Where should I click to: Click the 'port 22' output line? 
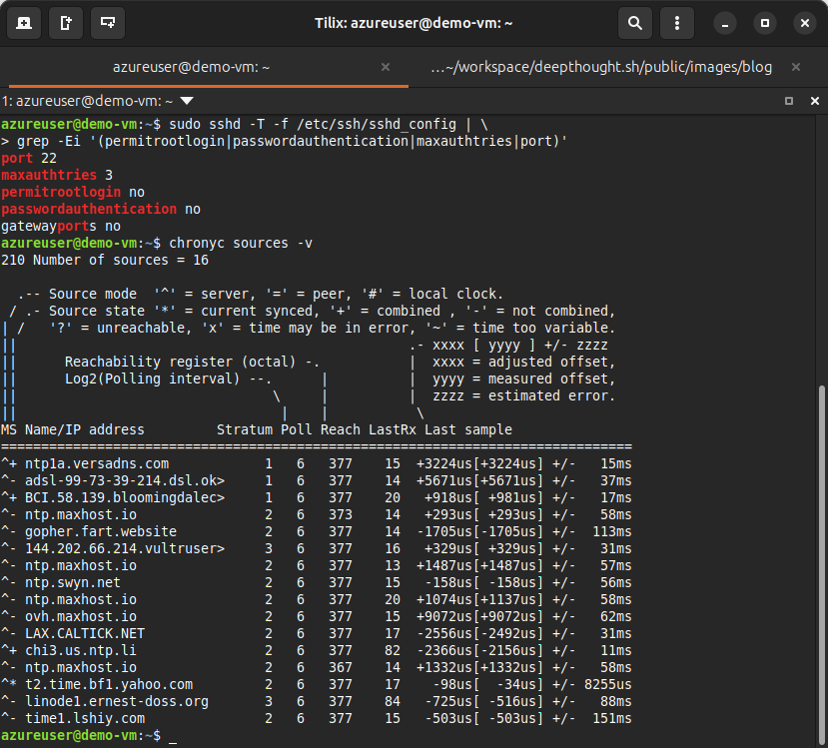(29, 159)
